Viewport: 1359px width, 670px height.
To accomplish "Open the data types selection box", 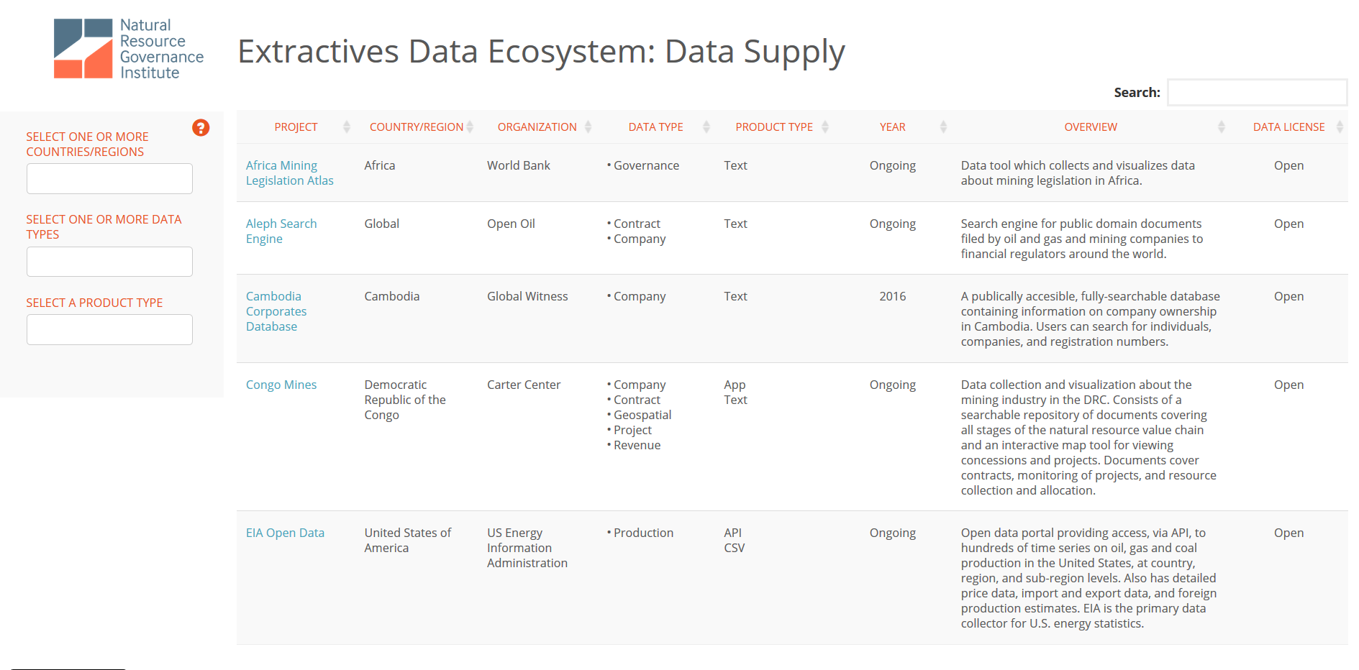I will click(x=109, y=262).
